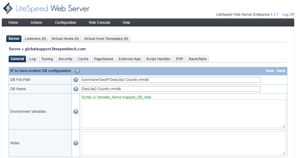The width and height of the screenshot is (296, 158).
Task: Open the Configuration menu
Action: [x=66, y=23]
